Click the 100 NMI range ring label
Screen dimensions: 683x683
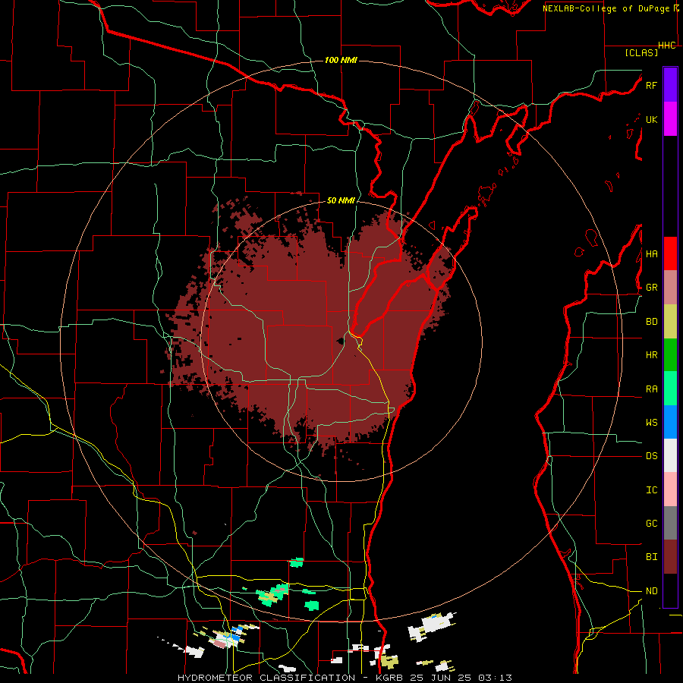[341, 60]
